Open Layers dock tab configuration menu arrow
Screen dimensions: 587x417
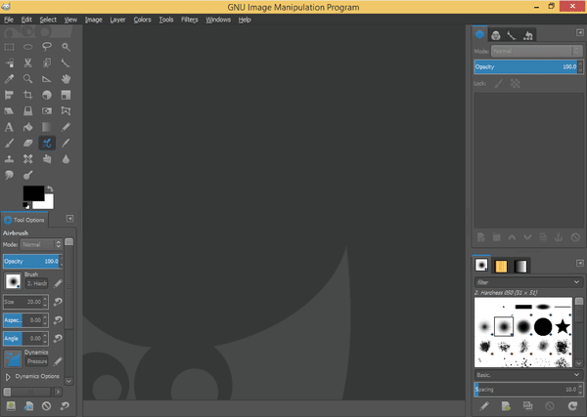[x=580, y=33]
